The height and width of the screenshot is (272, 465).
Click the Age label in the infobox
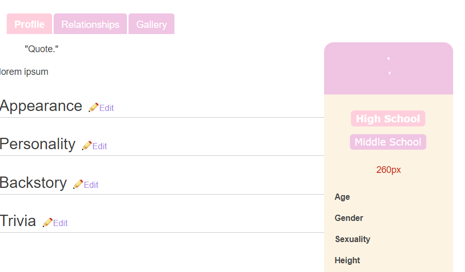click(x=342, y=197)
